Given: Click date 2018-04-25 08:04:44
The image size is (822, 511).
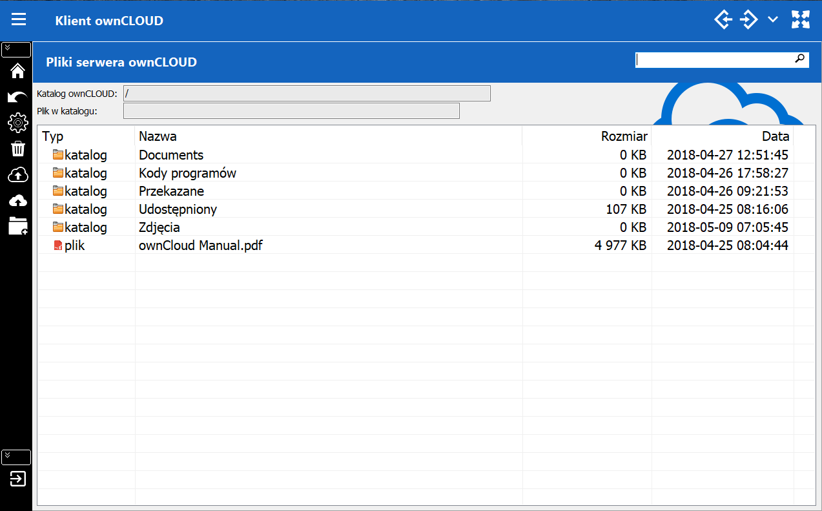Looking at the screenshot, I should (727, 245).
